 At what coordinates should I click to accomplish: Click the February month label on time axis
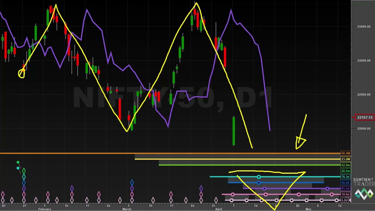[45, 209]
